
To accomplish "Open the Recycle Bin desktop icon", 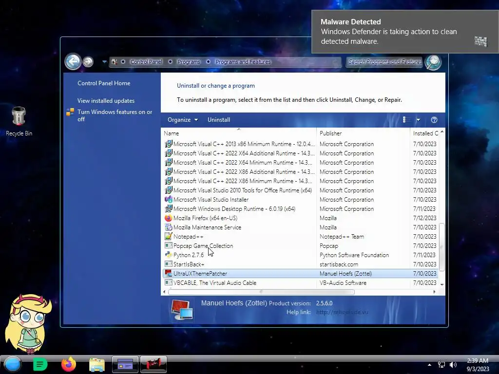I will tap(19, 121).
